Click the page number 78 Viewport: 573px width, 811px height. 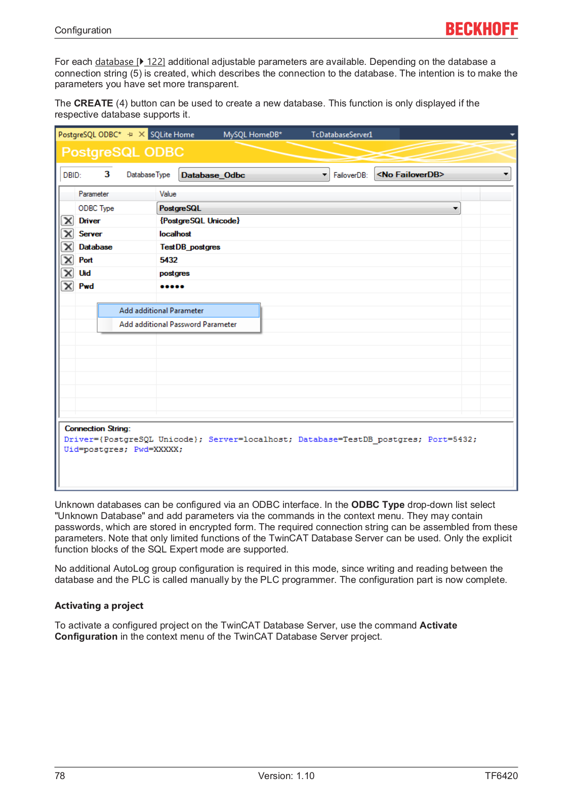[60, 776]
